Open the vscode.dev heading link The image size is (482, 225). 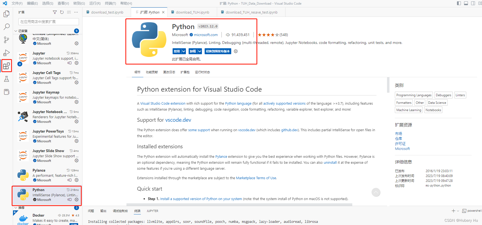[x=178, y=120]
